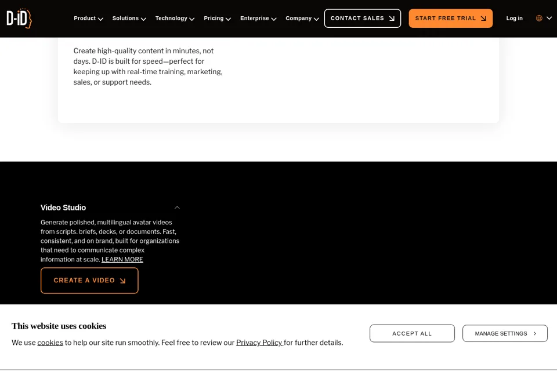Click the Create a Video button
Image resolution: width=557 pixels, height=371 pixels.
click(89, 281)
